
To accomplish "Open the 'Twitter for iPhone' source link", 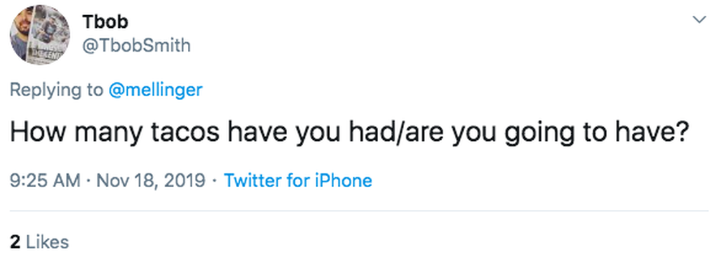I will click(298, 181).
